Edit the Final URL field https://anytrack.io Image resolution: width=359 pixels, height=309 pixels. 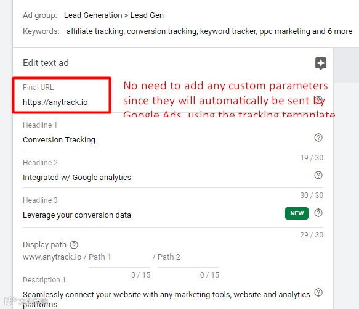[x=55, y=102]
